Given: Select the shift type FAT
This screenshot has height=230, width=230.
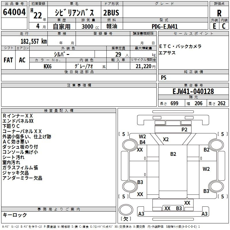Looking at the screenshot, I should 8,60.
